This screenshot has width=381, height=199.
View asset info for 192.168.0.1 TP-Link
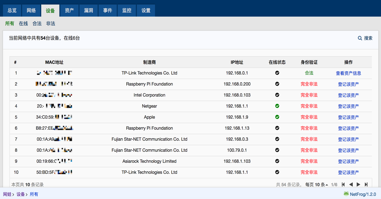348,73
